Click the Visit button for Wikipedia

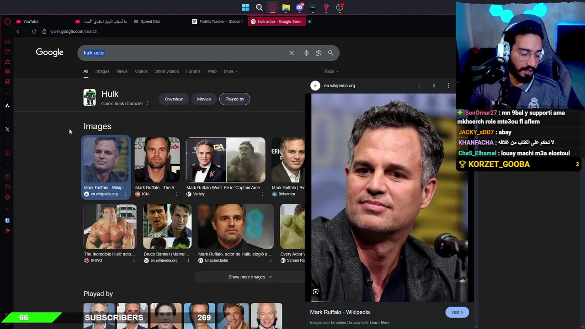457,313
